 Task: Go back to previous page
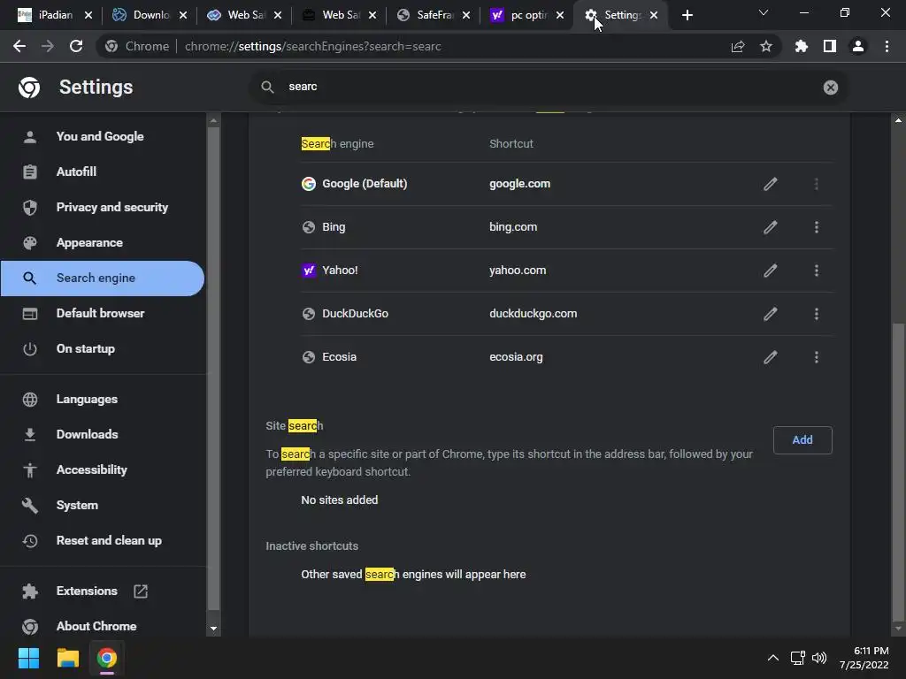pos(19,46)
